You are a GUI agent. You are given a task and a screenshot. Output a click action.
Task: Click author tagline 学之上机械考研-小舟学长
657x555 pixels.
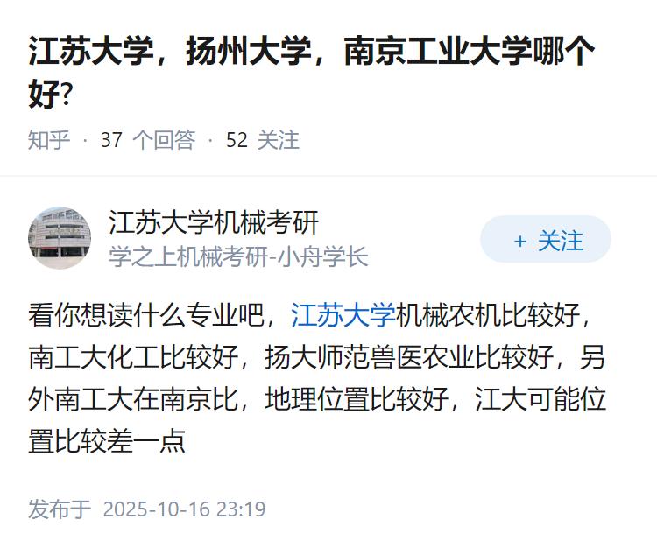point(238,256)
